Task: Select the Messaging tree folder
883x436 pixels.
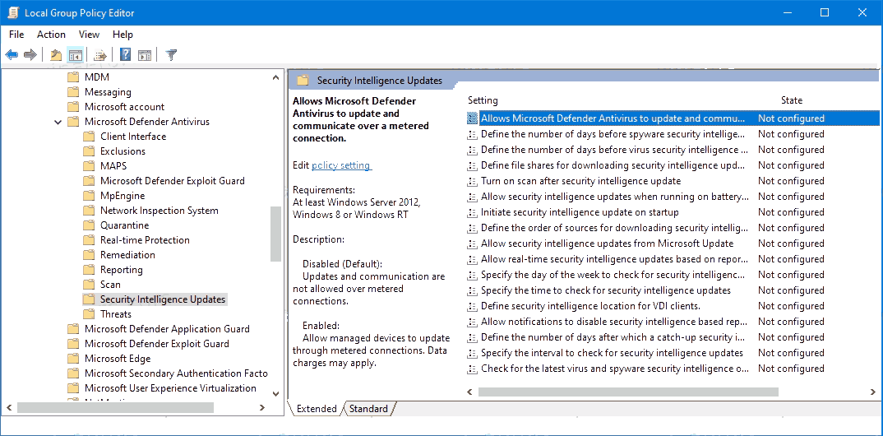Action: coord(108,92)
